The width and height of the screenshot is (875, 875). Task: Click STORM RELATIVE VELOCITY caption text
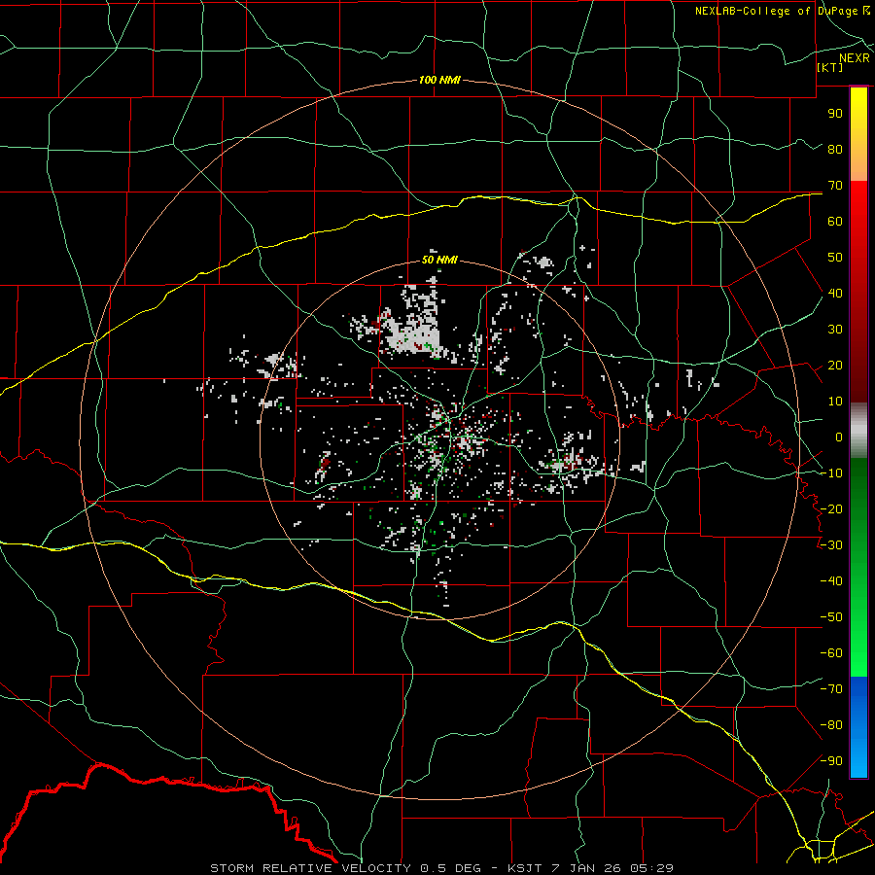point(312,868)
